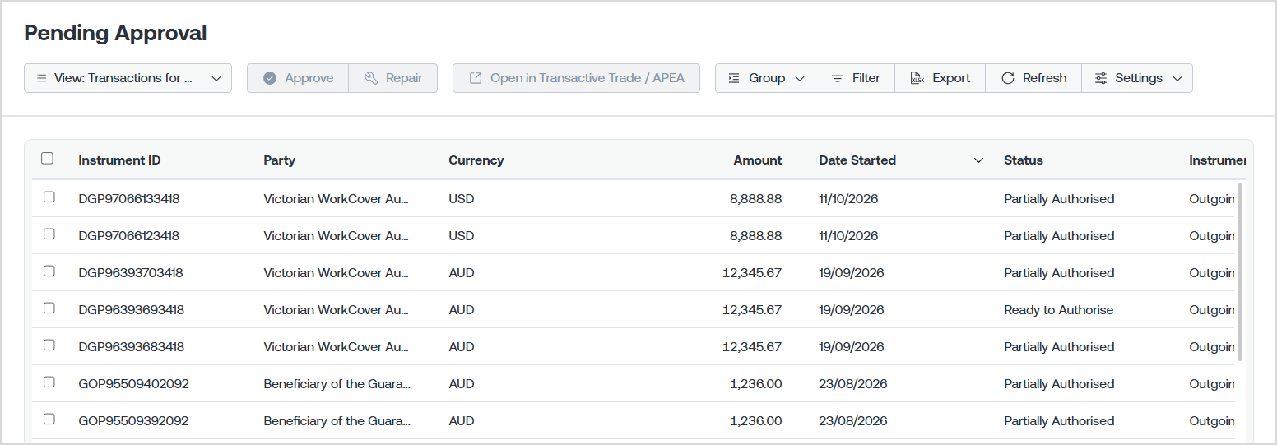Click the Party cell in row GOP95509402092
Viewport: 1277px width, 445px height.
click(337, 383)
